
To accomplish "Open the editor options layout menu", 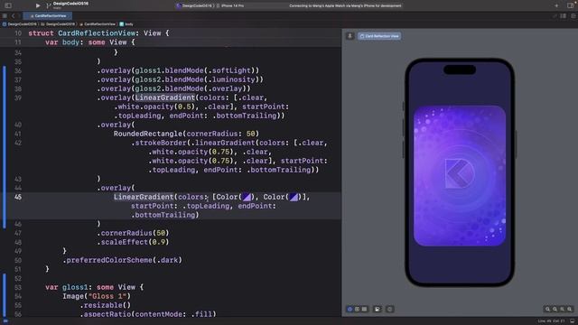I will click(564, 16).
